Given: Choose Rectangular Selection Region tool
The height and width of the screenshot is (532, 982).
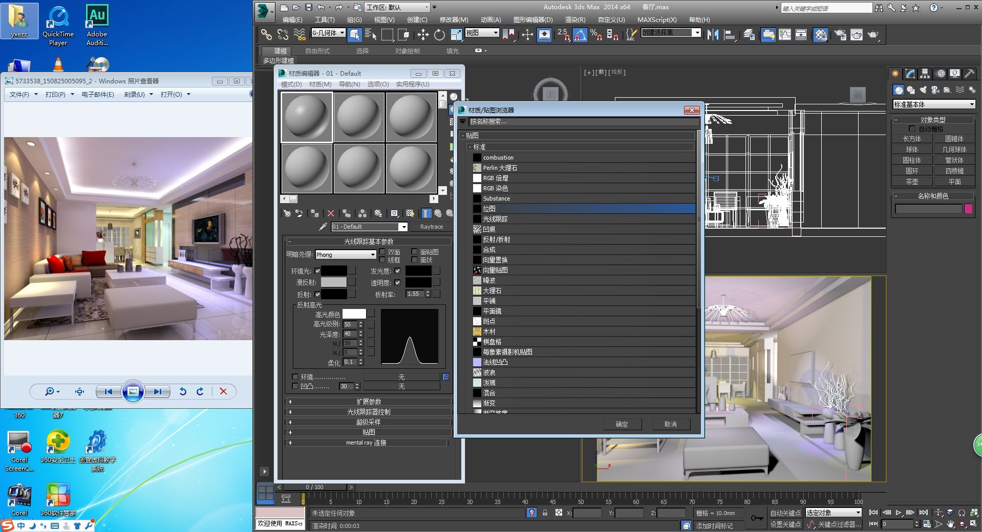Looking at the screenshot, I should pos(388,34).
